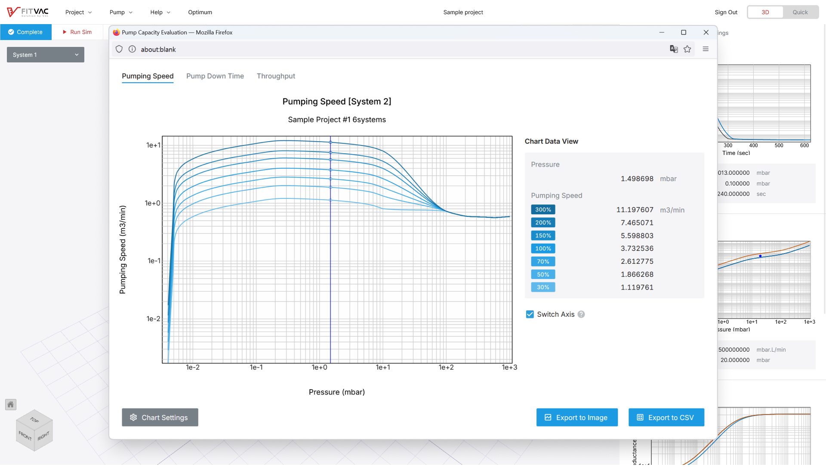Click the chart title Pumping Speed [System 2]
The image size is (826, 467).
(x=337, y=102)
